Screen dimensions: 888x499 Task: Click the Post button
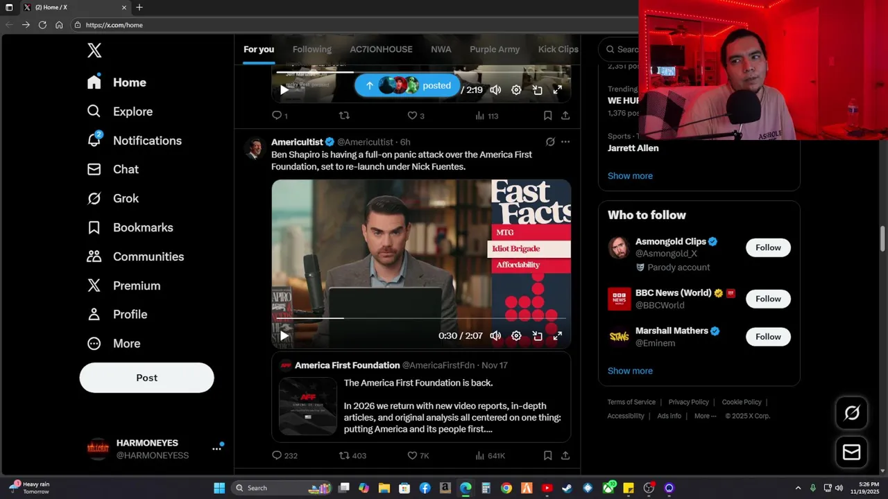(x=146, y=378)
